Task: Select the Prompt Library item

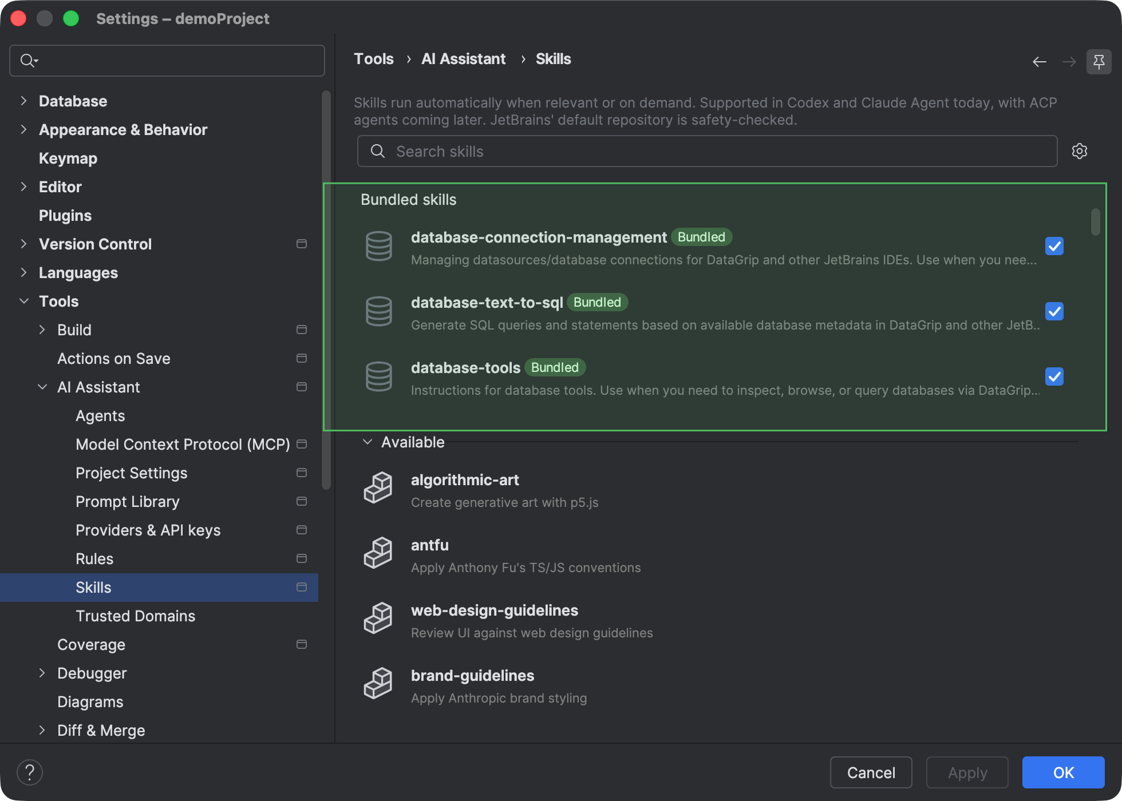Action: (128, 502)
